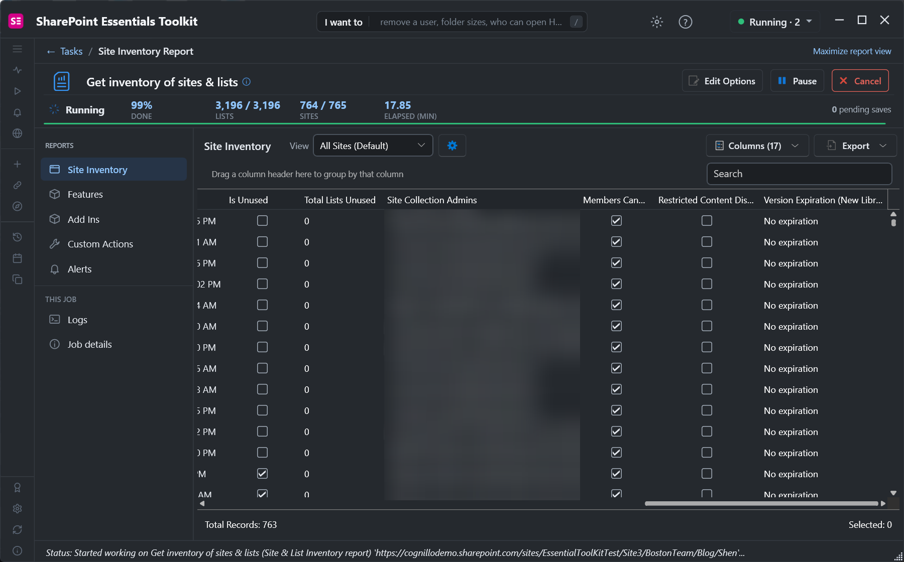Expand the Export dropdown
The image size is (904, 562).
[x=855, y=146]
